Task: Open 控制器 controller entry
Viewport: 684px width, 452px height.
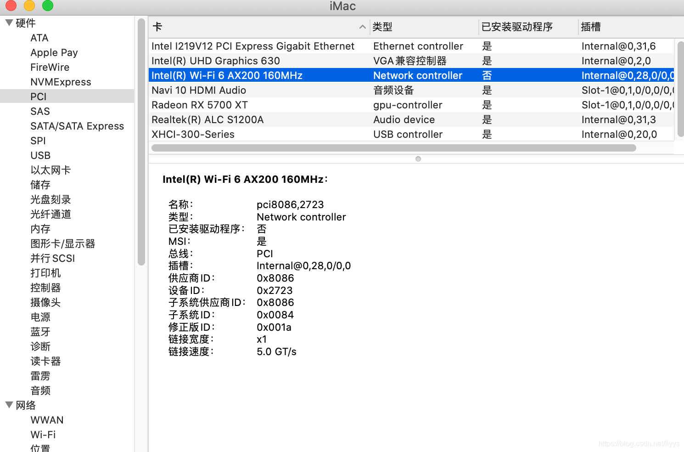Action: point(45,288)
